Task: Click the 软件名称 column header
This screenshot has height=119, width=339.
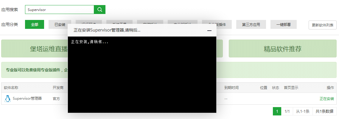Action: 11,88
